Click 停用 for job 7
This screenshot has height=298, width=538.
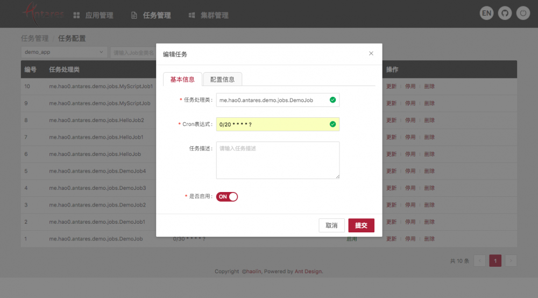[x=410, y=137]
